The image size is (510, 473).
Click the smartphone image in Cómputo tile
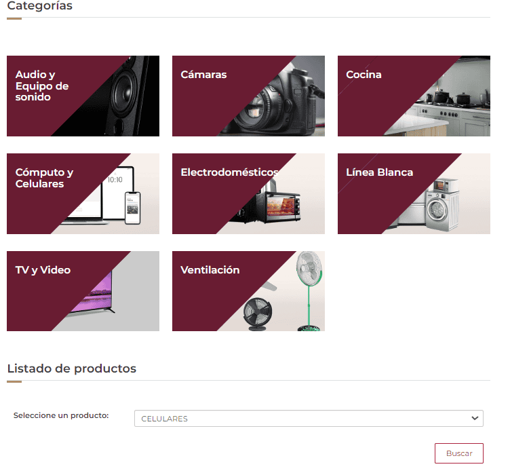tap(133, 208)
